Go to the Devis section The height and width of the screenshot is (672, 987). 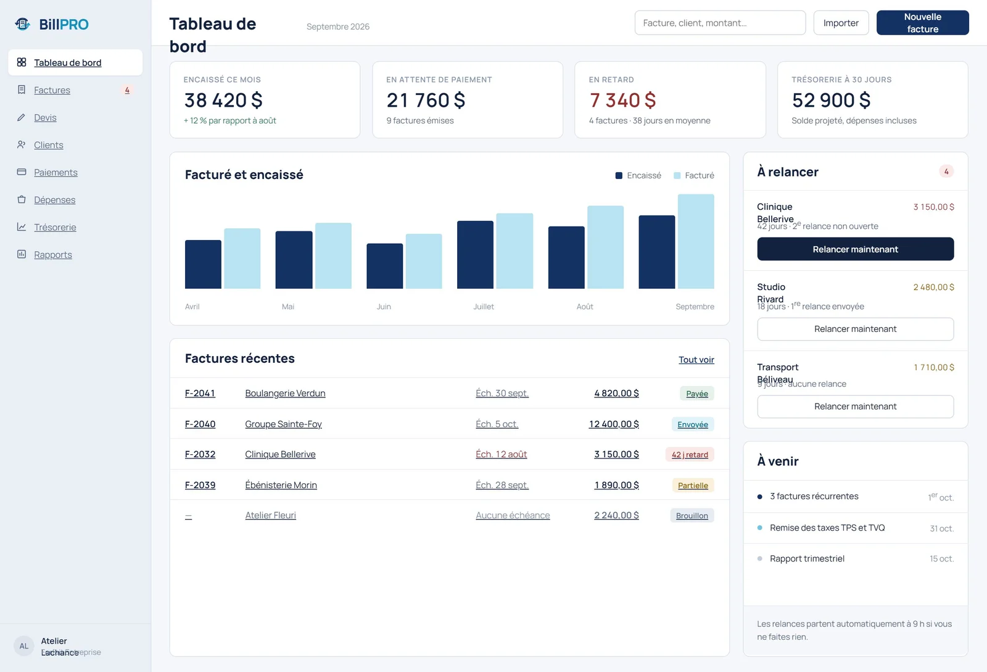click(75, 117)
